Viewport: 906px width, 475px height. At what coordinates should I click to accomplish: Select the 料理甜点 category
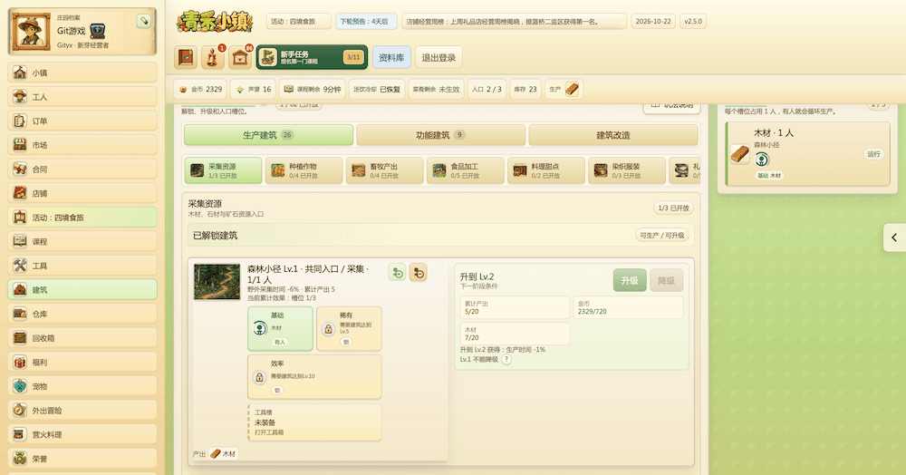(x=546, y=170)
